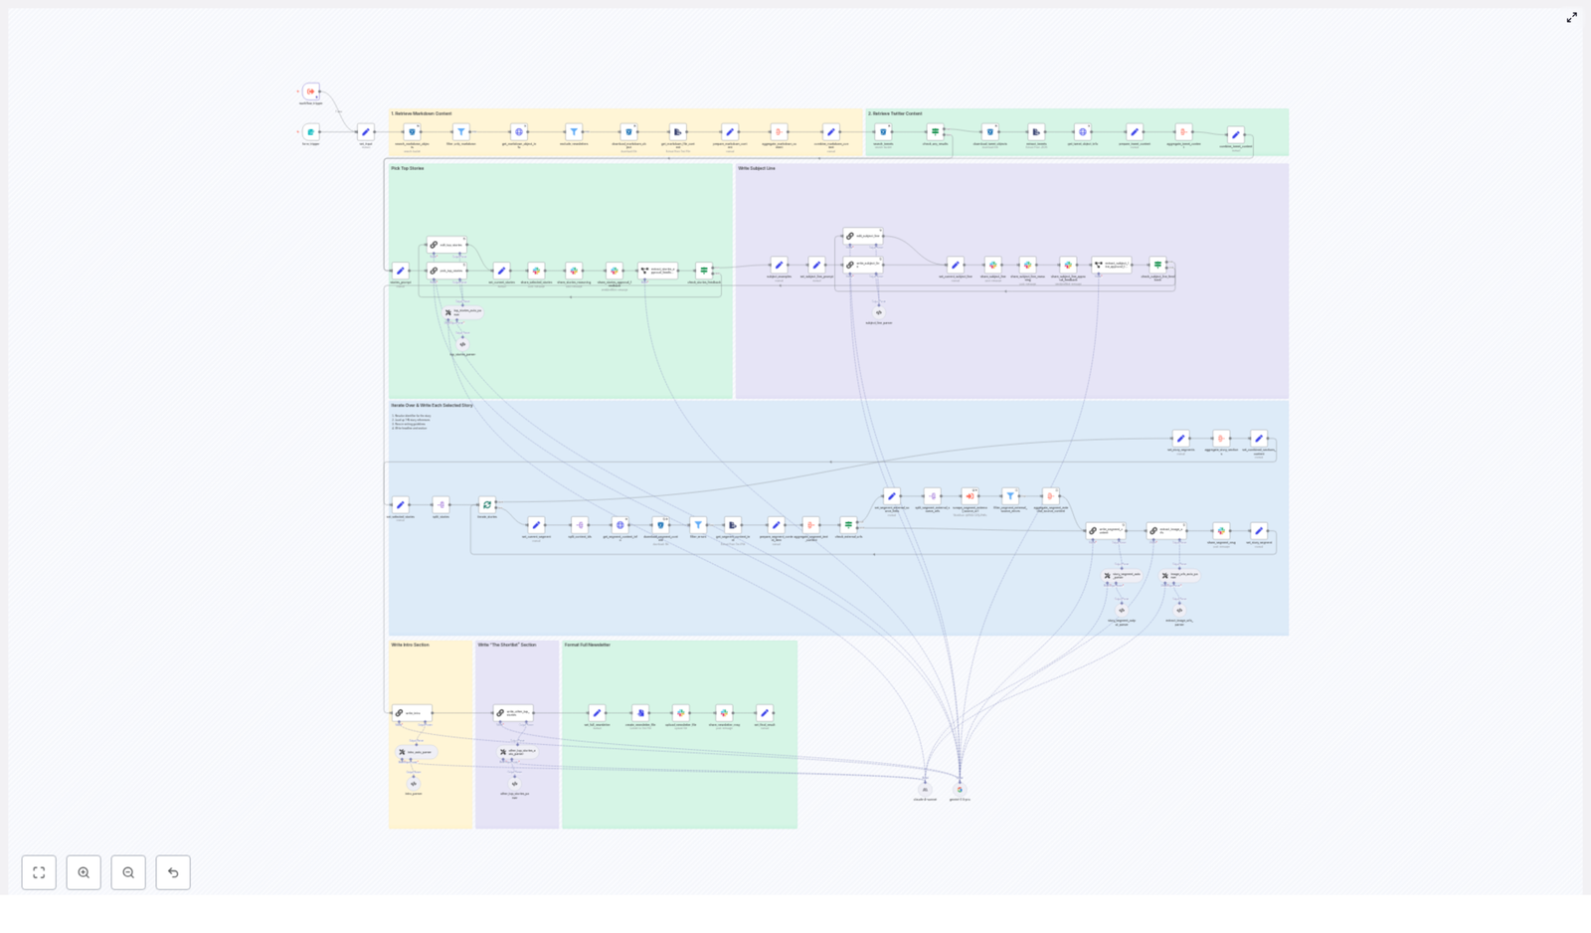Click the expand icon in top-right corner
Screen dimensions: 1591x933
point(1572,17)
